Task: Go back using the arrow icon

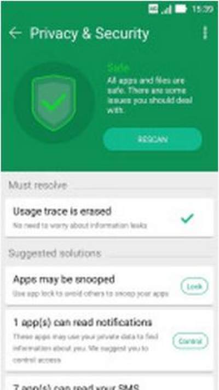Action: 15,33
